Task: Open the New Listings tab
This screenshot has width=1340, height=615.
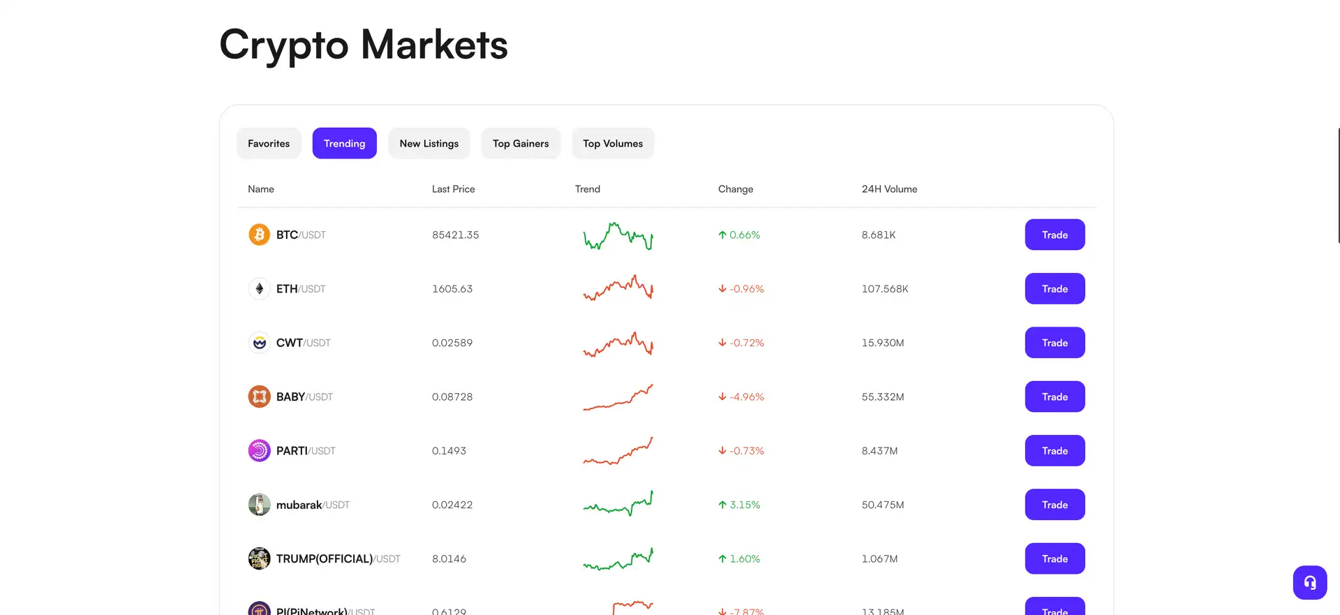Action: (429, 143)
